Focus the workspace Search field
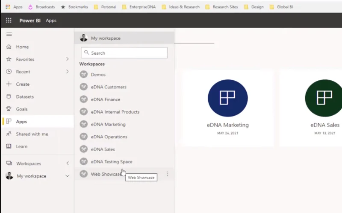 pos(124,53)
